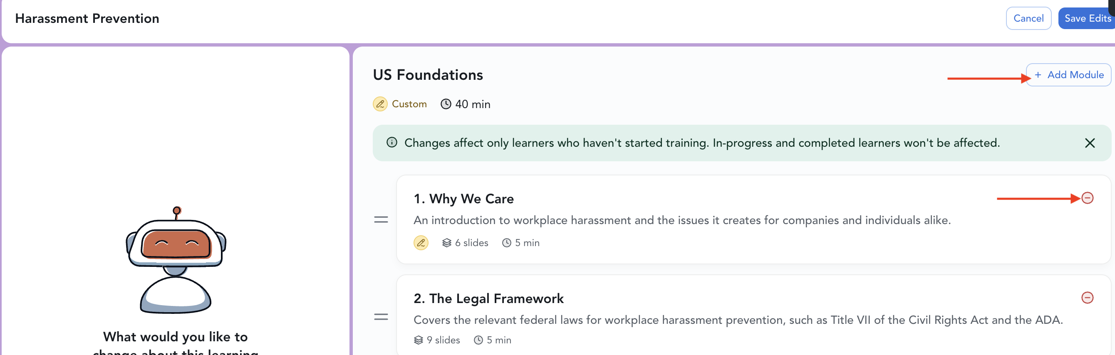Click the robot assistant illustration

pos(175,259)
